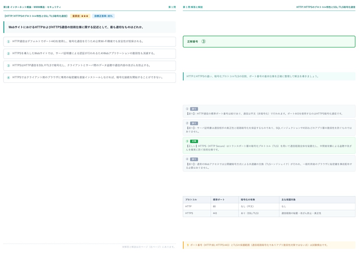
Task: Select answer option ③ about SSLやTLSで暗号化
Action: click(x=89, y=66)
